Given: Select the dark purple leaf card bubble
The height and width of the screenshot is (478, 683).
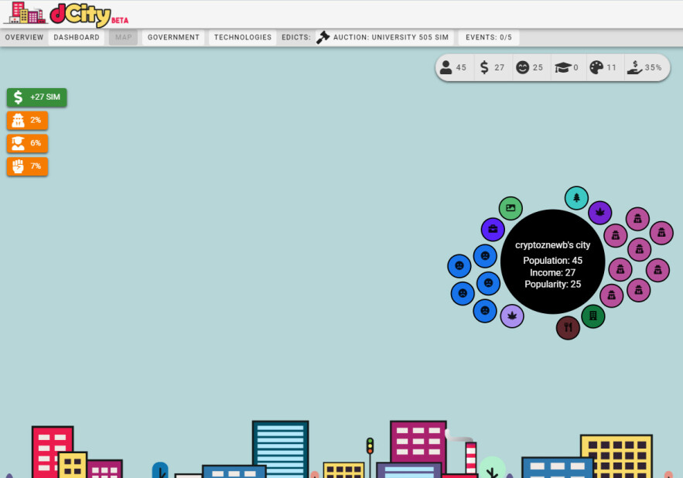Looking at the screenshot, I should coord(599,213).
